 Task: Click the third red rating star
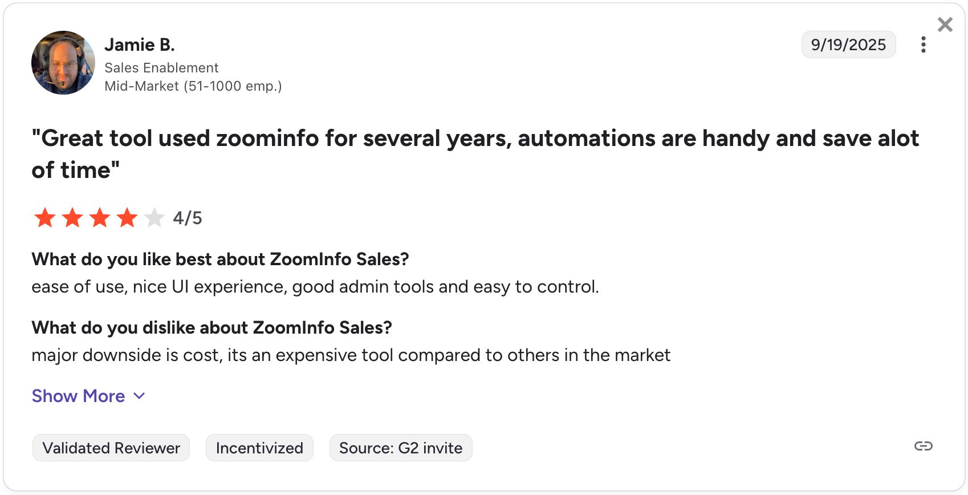[x=100, y=218]
